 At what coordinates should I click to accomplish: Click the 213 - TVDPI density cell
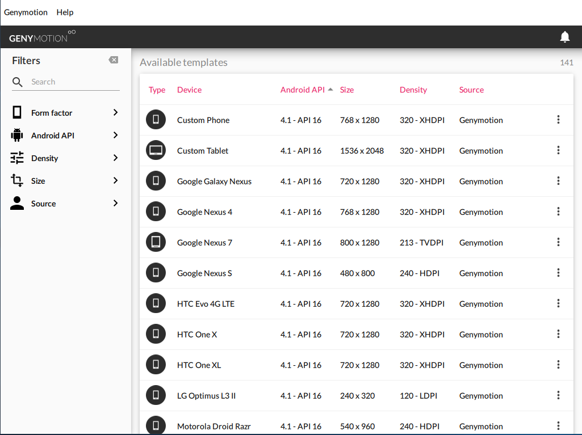tap(421, 243)
